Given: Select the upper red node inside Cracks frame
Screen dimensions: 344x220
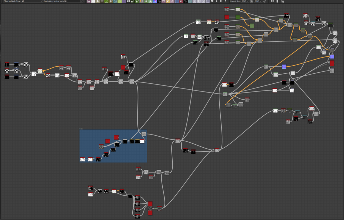Looking at the screenshot, I should (116, 137).
